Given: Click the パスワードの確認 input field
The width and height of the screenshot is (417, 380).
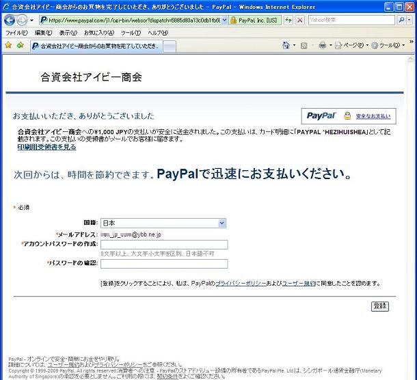Looking at the screenshot, I should [x=164, y=264].
